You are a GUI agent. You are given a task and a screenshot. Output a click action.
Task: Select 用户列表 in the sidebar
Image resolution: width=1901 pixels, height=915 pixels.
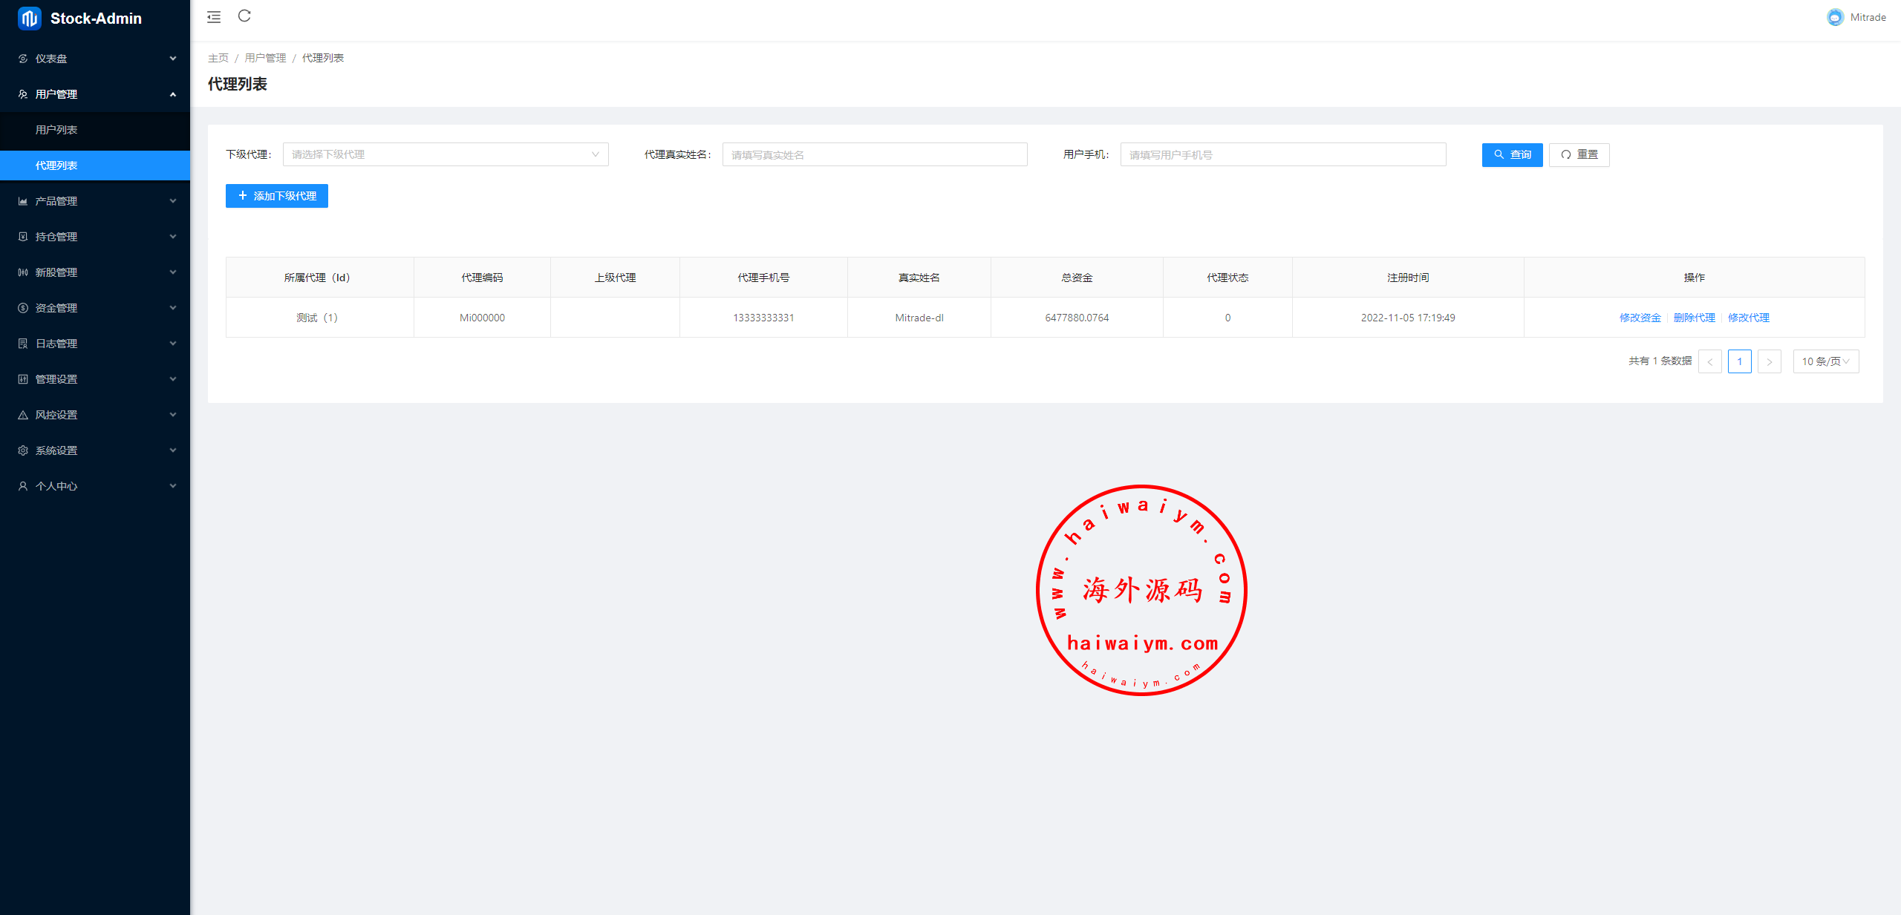pos(56,130)
